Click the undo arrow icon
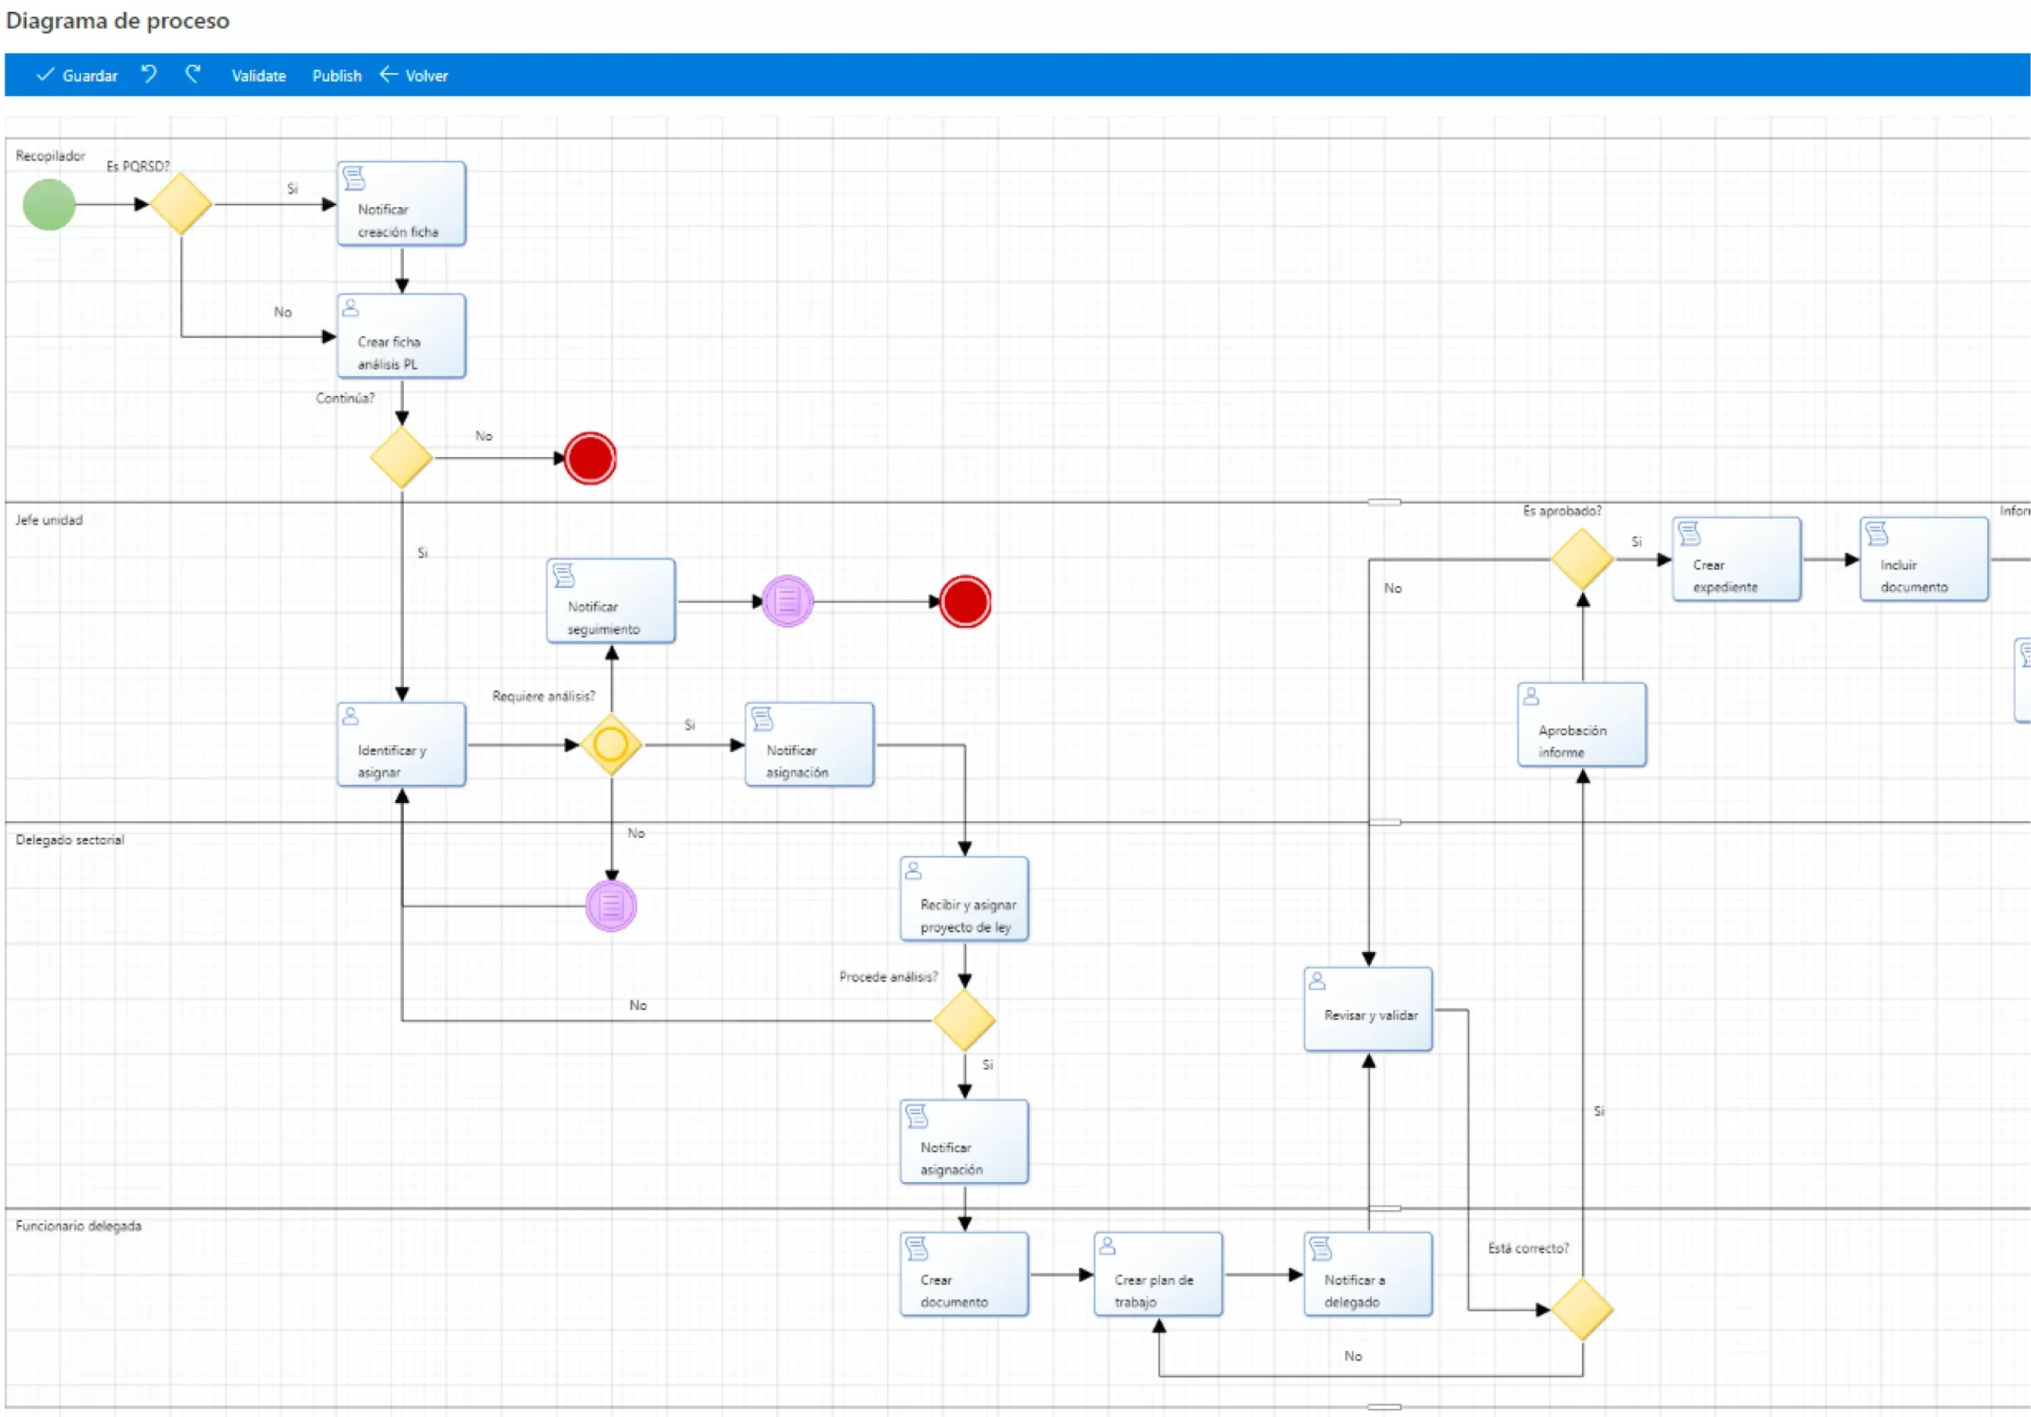The width and height of the screenshot is (2031, 1417). click(x=149, y=75)
